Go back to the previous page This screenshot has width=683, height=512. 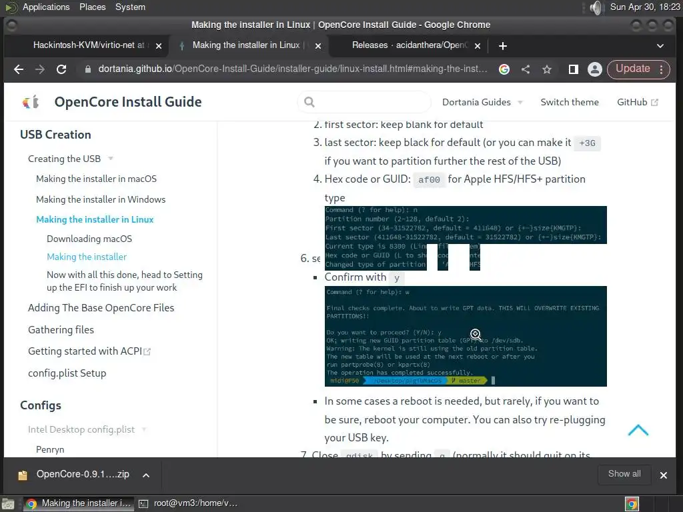(18, 69)
